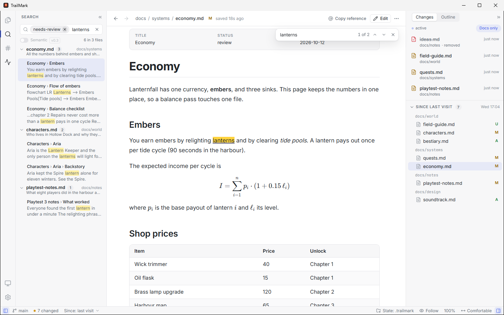Open the Balance checklist search result
Image resolution: width=504 pixels, height=315 pixels.
(x=61, y=115)
